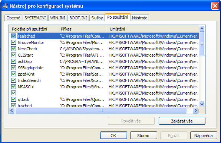
Task: Click the Zakázat vše button
Action: (182, 121)
